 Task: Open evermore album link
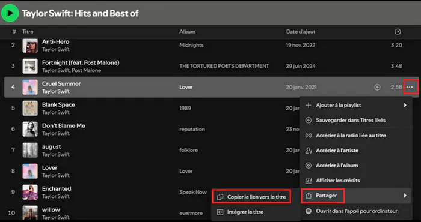click(191, 213)
